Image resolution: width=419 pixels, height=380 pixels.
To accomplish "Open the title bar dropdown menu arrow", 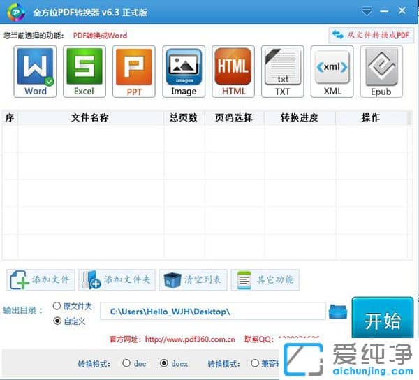I will click(x=367, y=12).
